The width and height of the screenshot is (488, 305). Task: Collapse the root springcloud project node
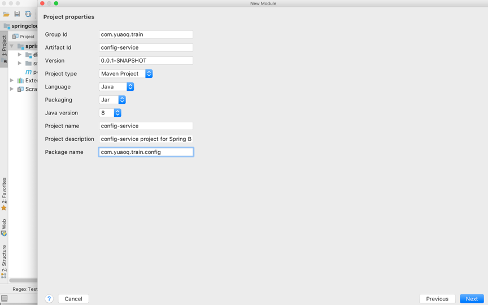11,46
